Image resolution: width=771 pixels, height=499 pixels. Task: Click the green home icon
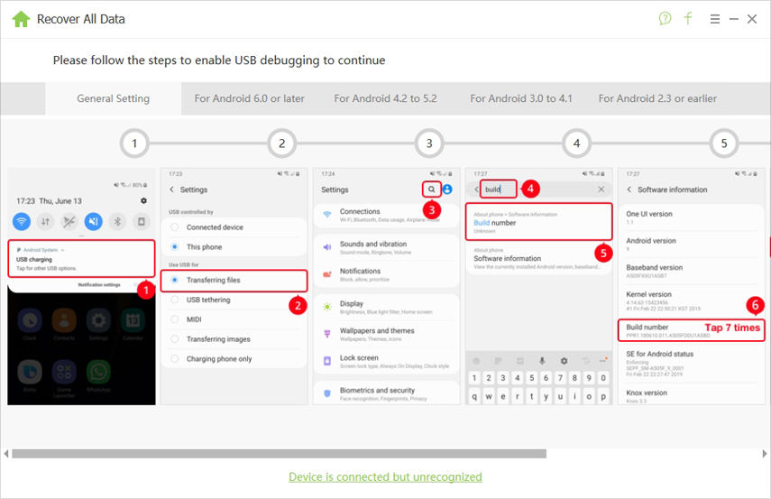pos(21,19)
